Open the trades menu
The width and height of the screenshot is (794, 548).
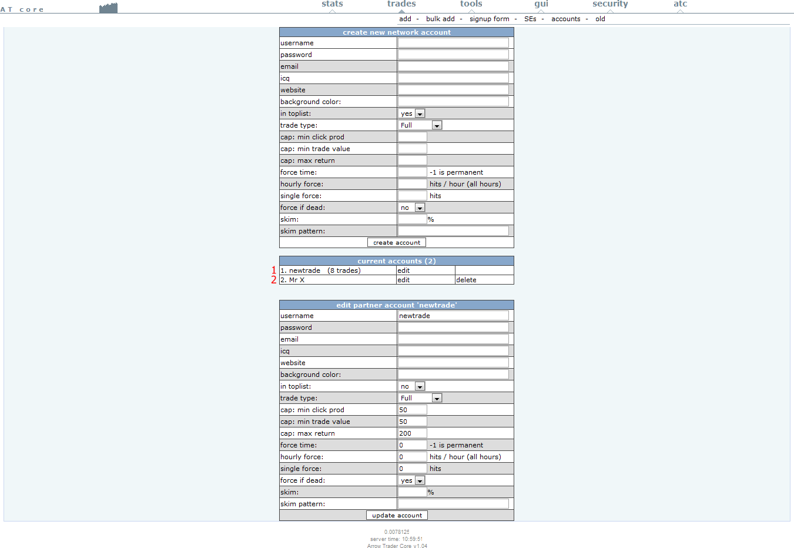(401, 4)
